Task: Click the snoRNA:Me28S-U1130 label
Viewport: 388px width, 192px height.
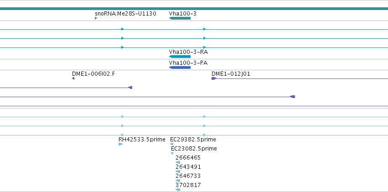Action: pyautogui.click(x=125, y=14)
